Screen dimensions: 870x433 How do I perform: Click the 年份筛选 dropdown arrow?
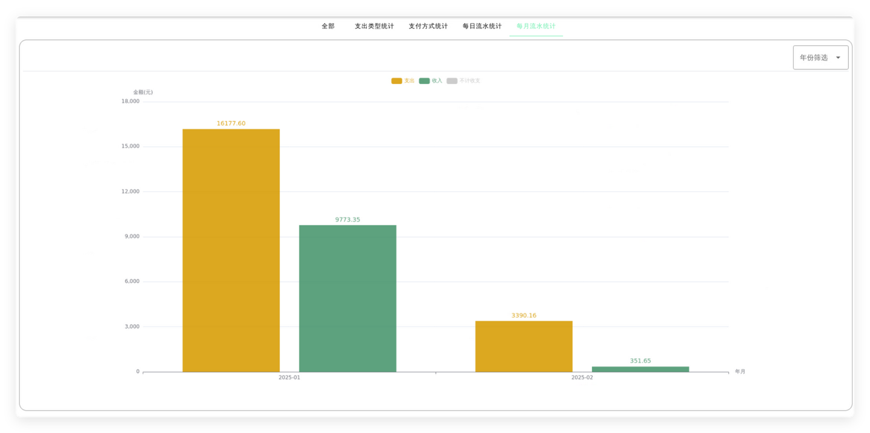[x=839, y=57]
